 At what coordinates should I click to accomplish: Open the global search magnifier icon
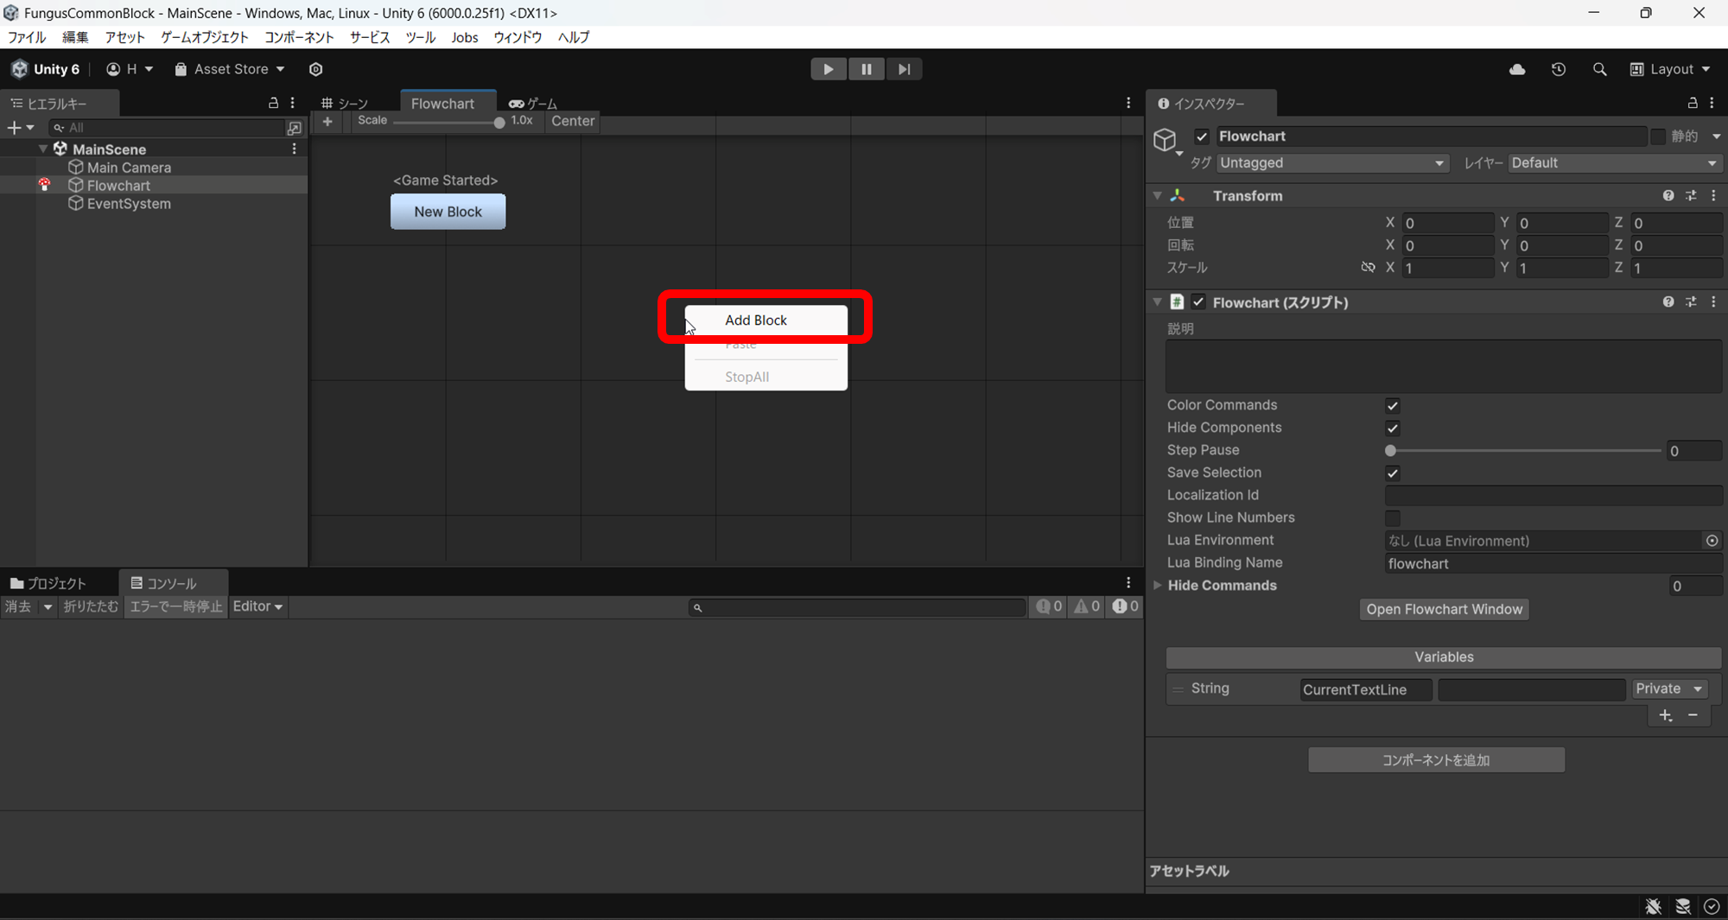coord(1600,69)
